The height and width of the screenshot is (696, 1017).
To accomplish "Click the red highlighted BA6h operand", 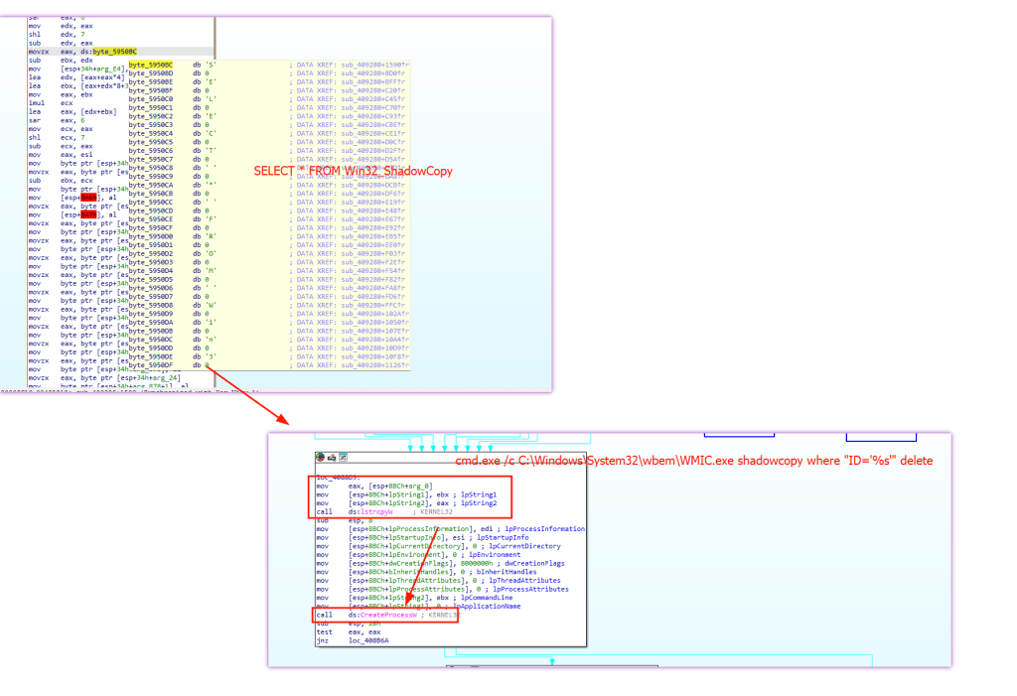I will [x=88, y=198].
